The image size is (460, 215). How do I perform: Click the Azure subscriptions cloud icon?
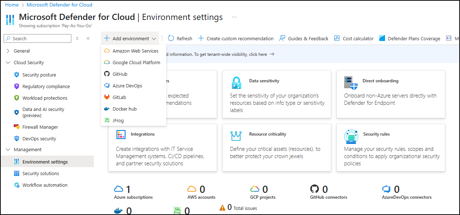(119, 189)
